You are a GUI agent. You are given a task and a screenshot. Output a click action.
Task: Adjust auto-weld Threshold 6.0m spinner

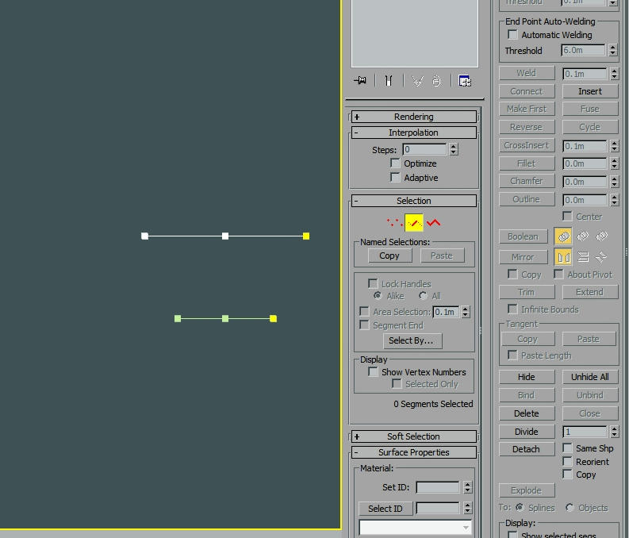pyautogui.click(x=612, y=50)
